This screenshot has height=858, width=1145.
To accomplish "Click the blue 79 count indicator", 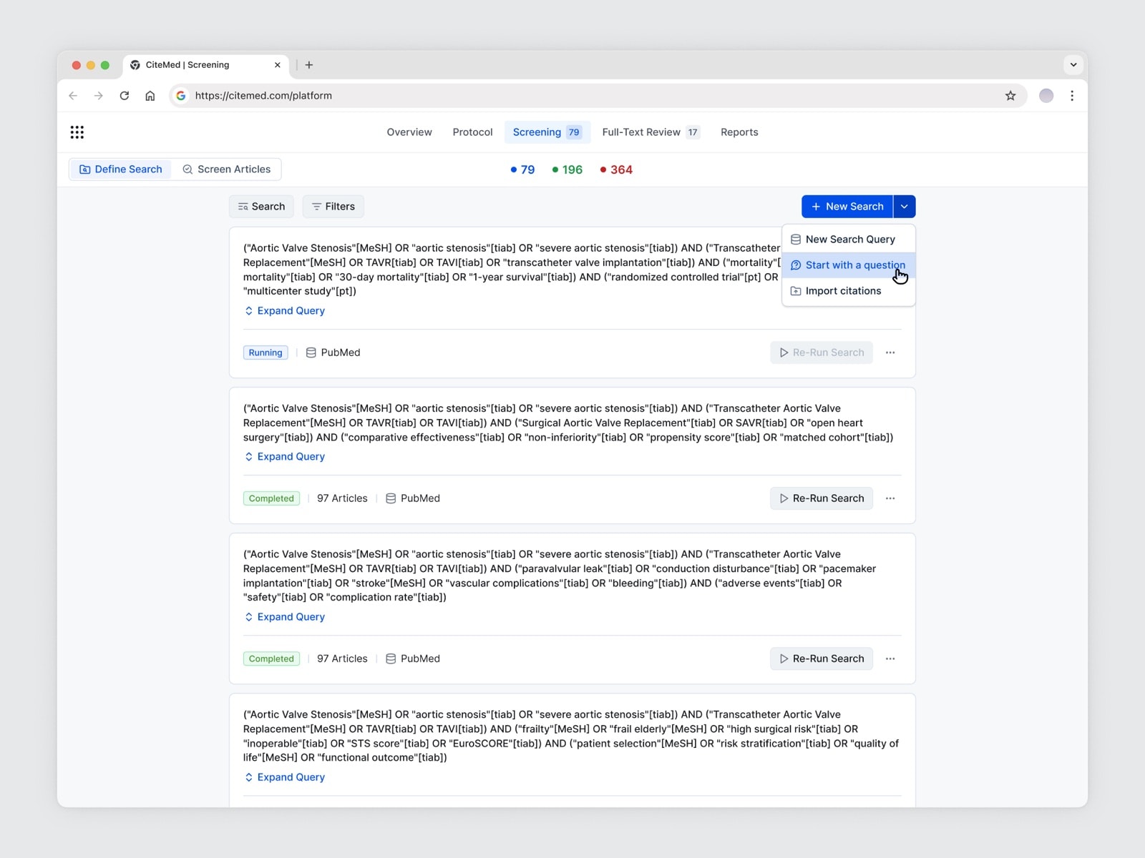I will [522, 170].
